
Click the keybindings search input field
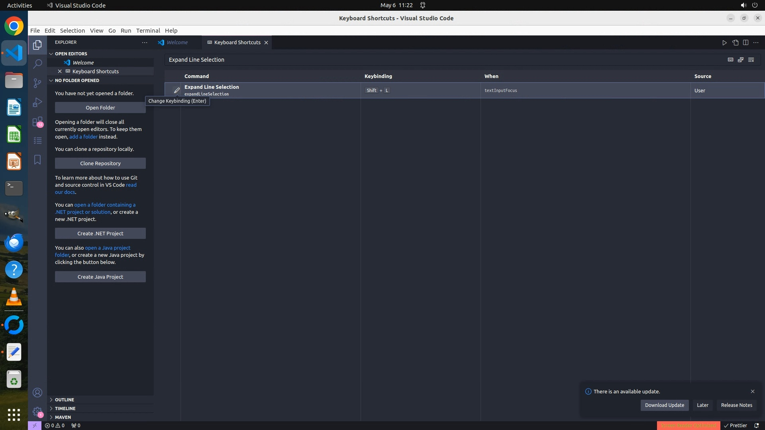coord(438,60)
